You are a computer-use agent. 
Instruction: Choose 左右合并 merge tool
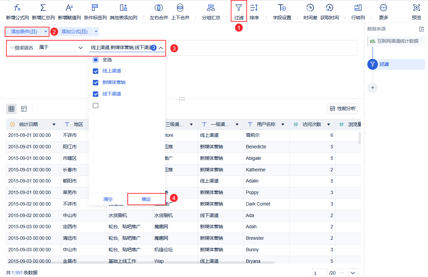(159, 12)
